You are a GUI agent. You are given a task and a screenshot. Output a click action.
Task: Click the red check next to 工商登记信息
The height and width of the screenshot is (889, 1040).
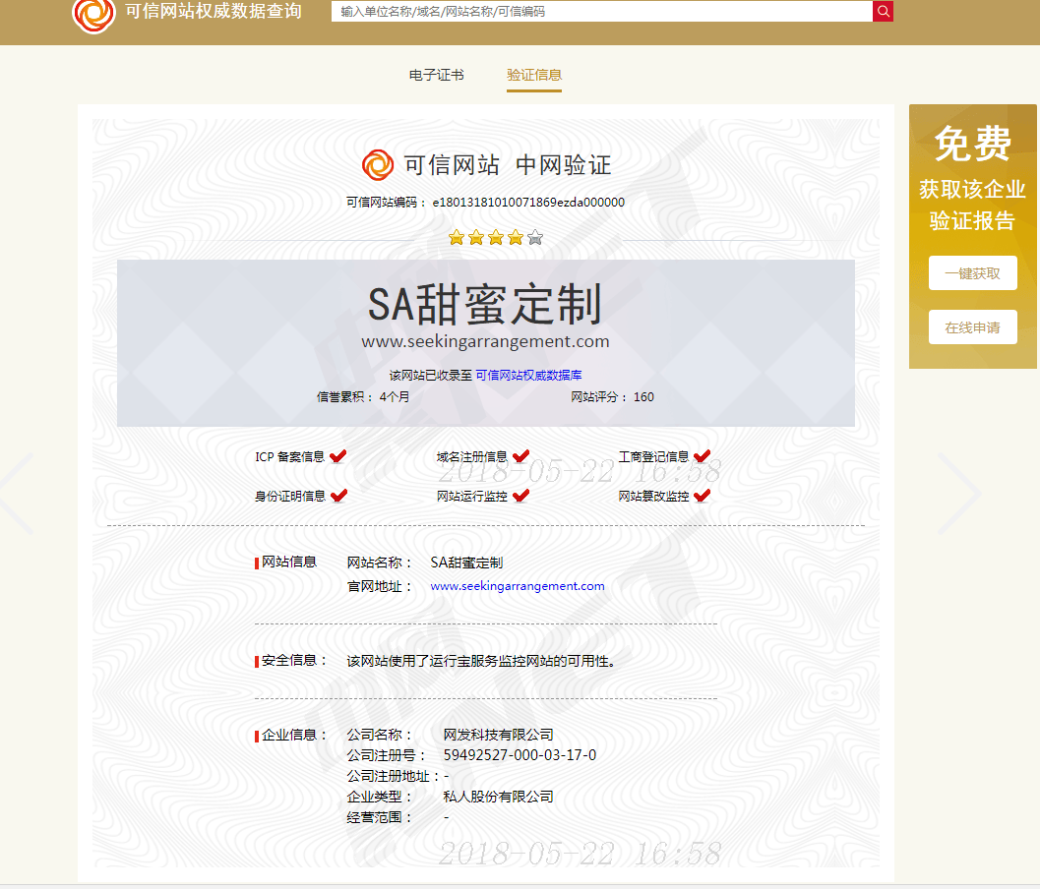pyautogui.click(x=703, y=456)
